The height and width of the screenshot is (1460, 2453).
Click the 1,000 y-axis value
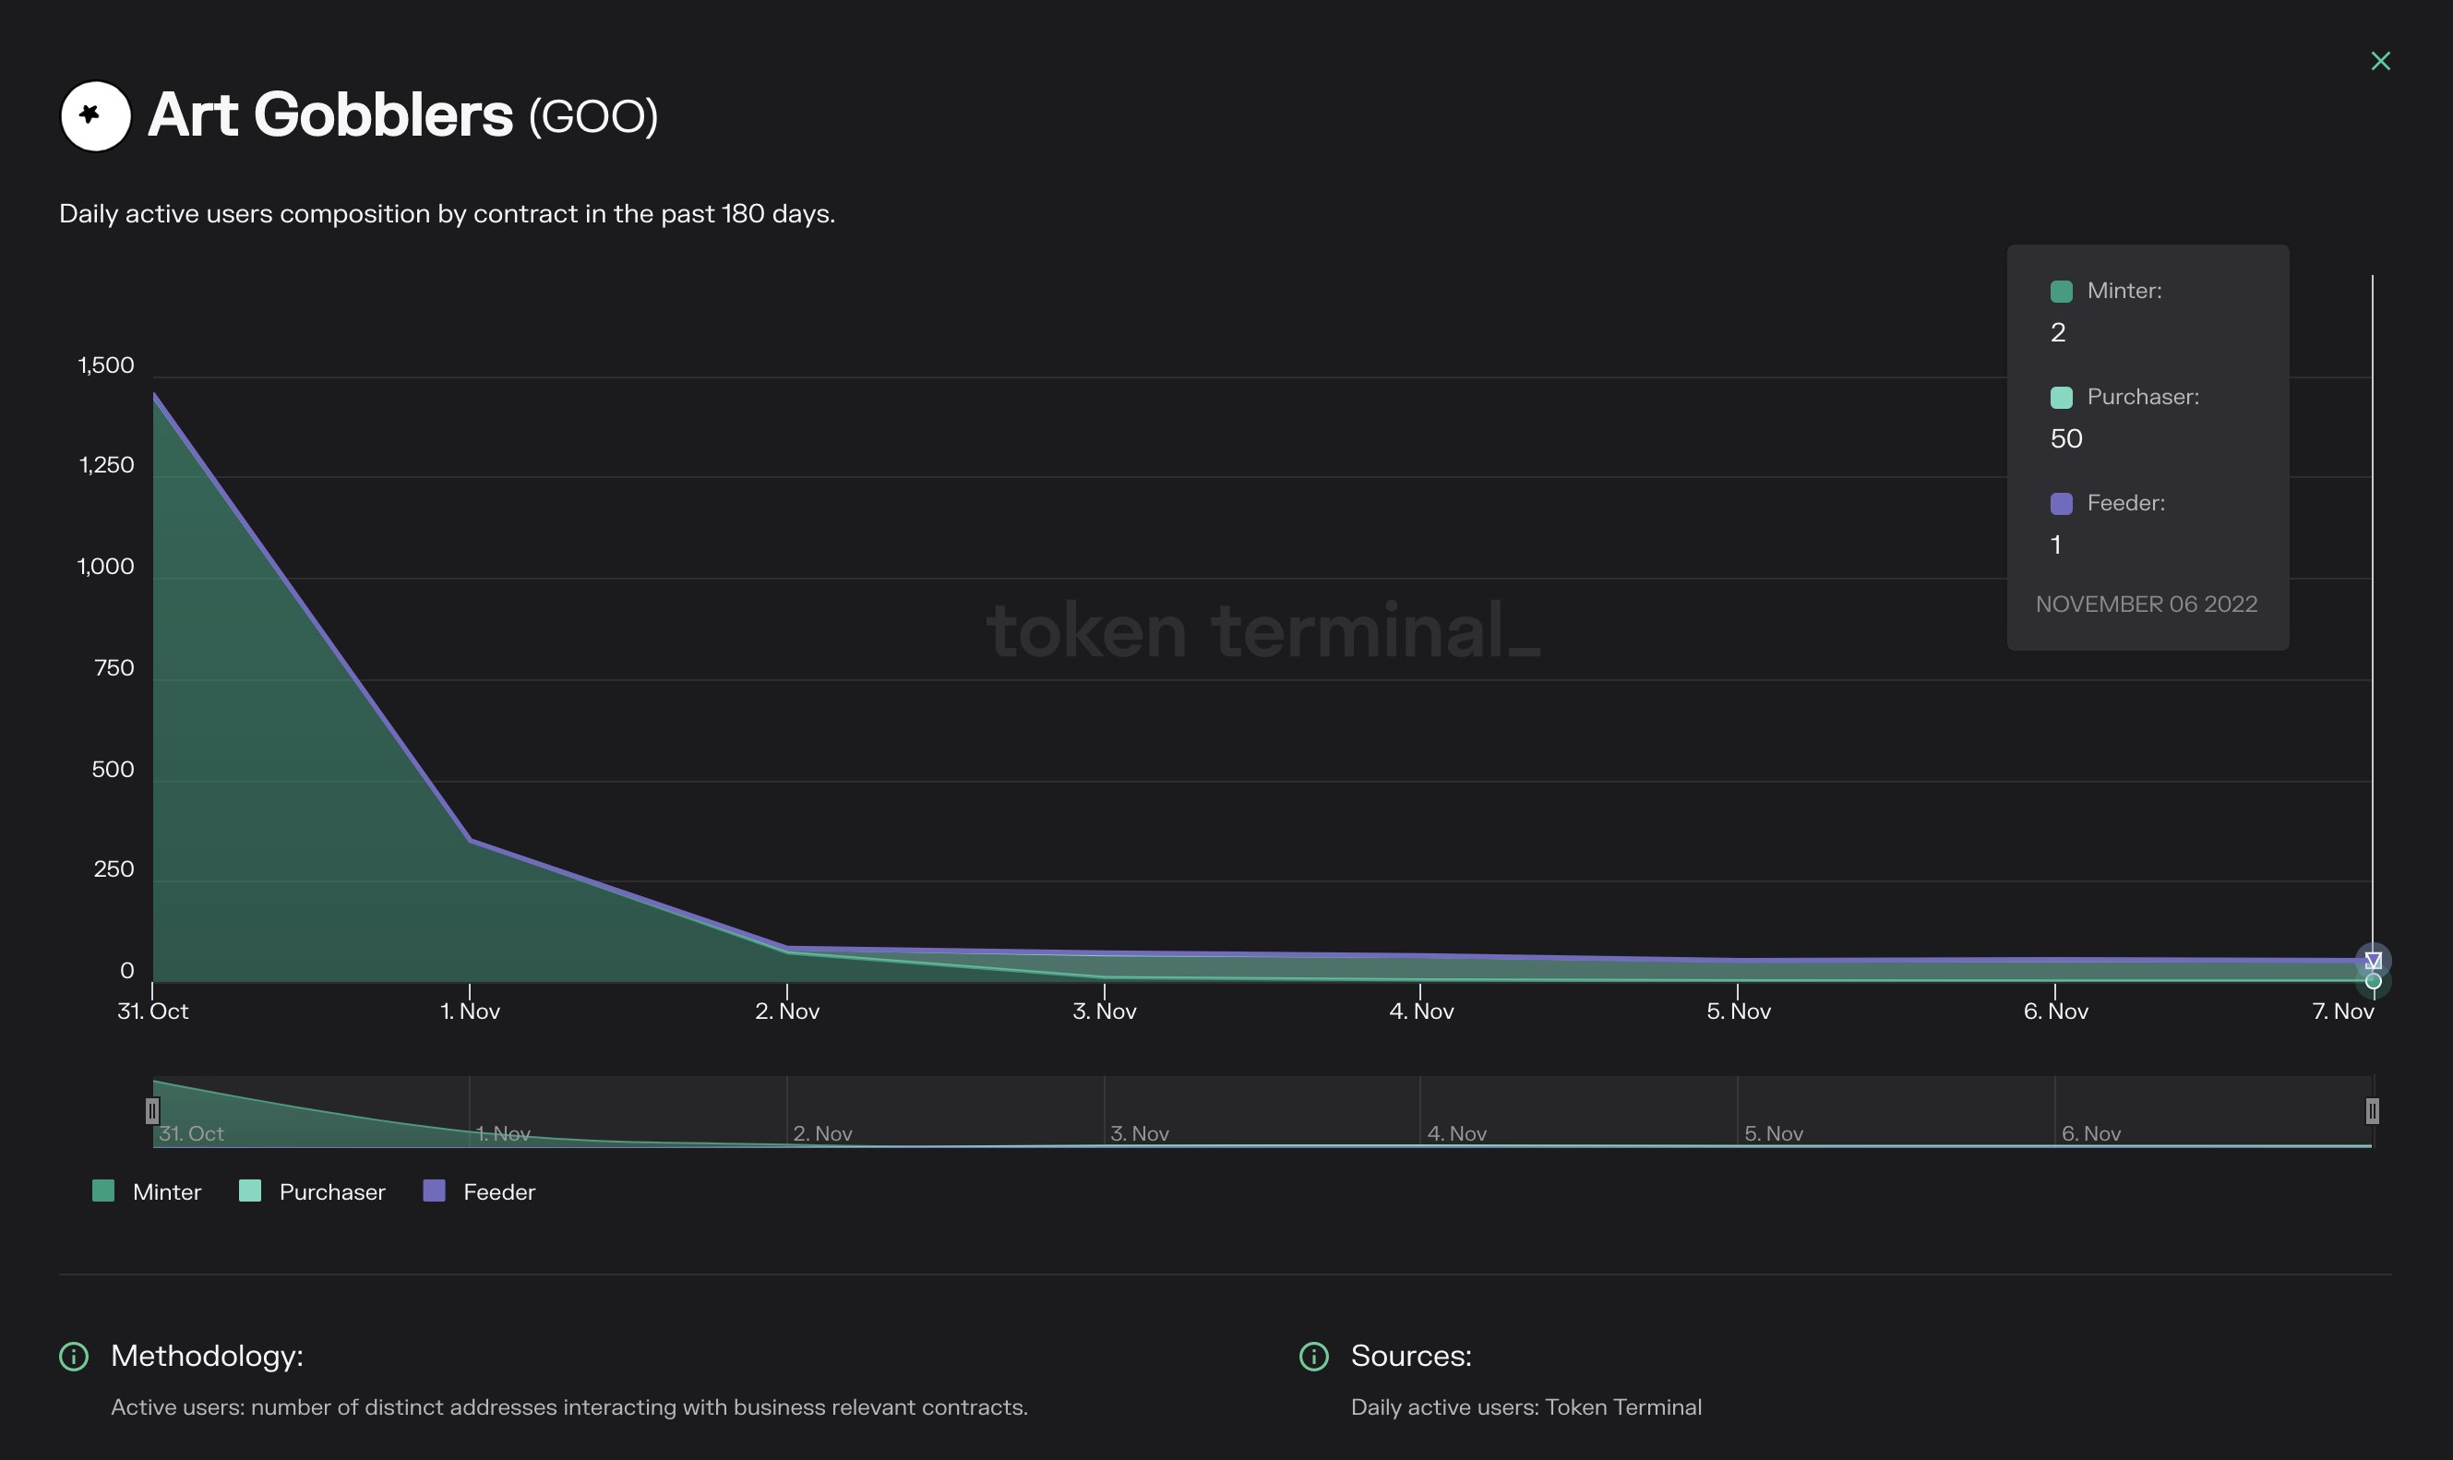pos(106,567)
